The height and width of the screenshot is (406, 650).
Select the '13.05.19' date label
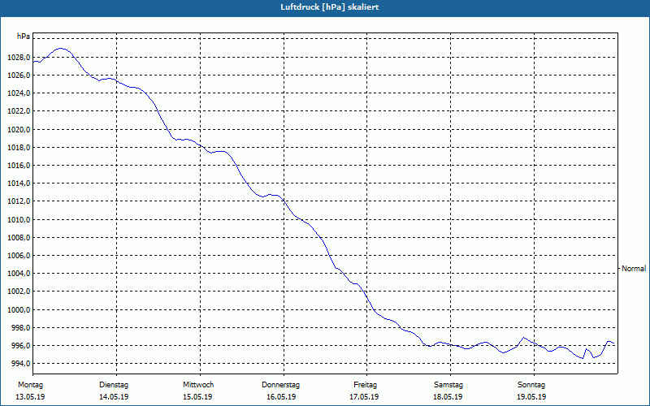[x=30, y=397]
